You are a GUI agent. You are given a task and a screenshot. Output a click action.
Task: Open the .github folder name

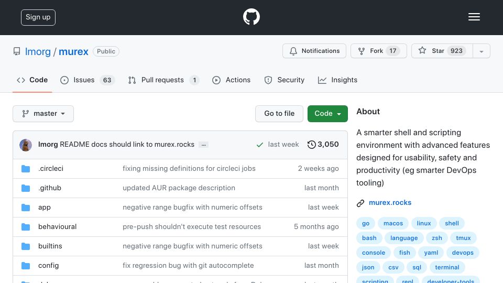click(x=50, y=188)
